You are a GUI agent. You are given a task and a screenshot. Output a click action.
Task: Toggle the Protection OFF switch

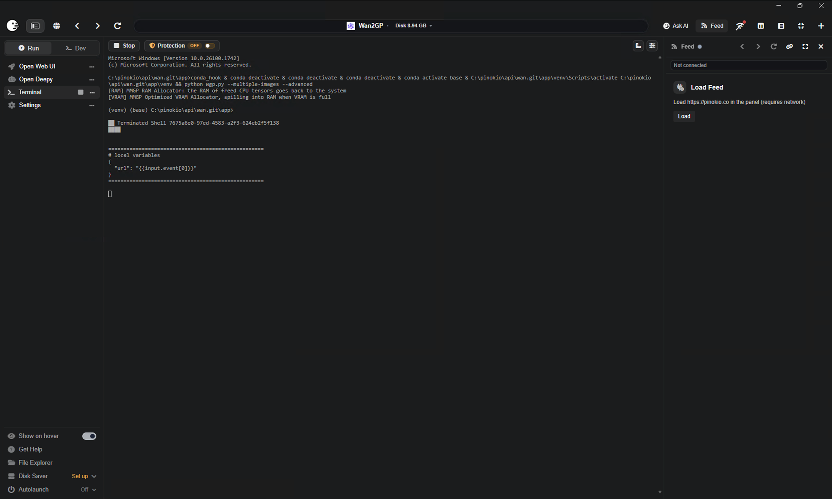point(210,46)
